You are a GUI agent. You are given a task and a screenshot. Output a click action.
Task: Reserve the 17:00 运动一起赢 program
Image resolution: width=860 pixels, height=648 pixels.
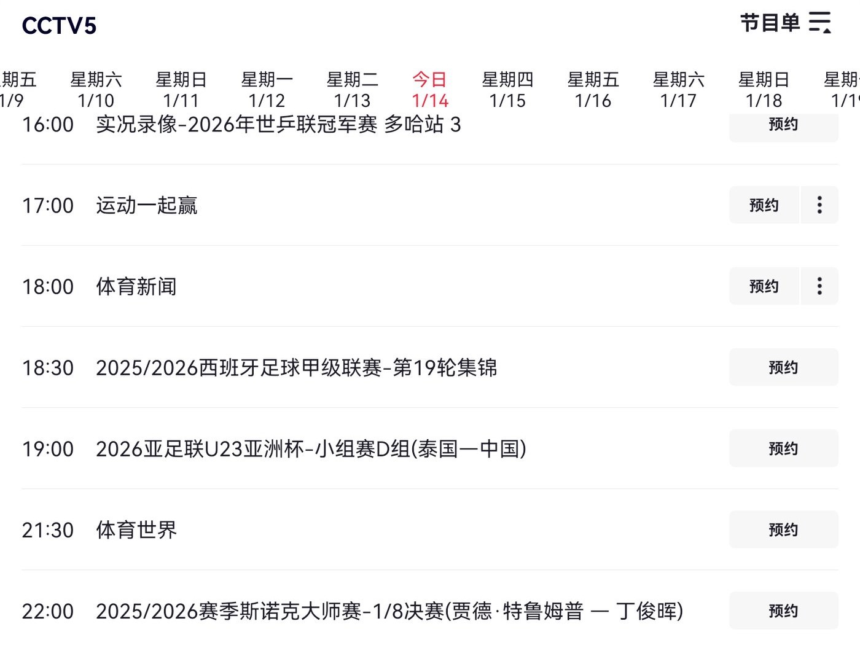click(764, 205)
